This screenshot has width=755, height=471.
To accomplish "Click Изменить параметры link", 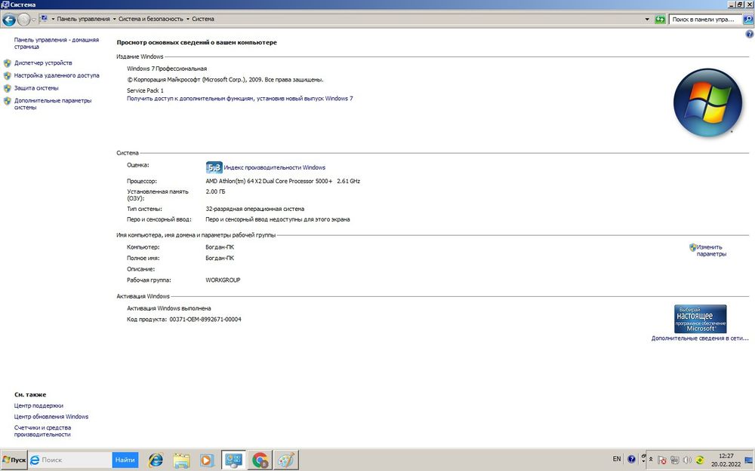I will (711, 250).
